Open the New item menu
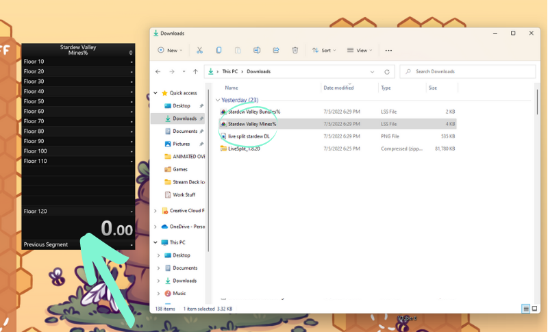This screenshot has height=332, width=548. point(170,50)
